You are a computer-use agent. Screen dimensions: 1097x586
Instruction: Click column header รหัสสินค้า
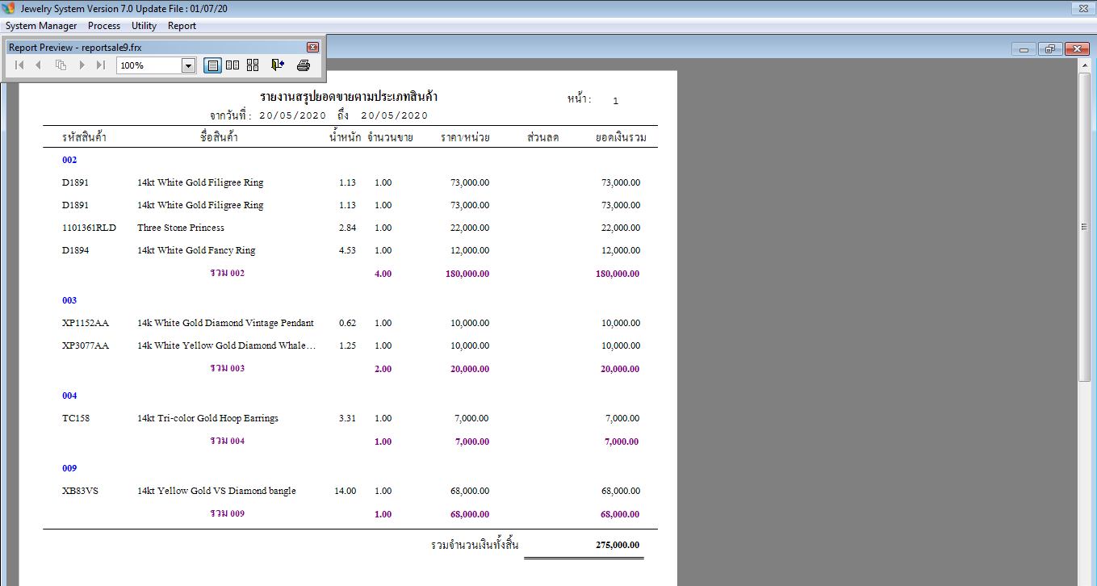pos(84,138)
